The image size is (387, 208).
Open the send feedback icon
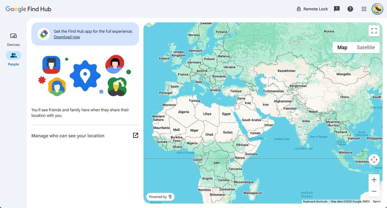[x=337, y=9]
